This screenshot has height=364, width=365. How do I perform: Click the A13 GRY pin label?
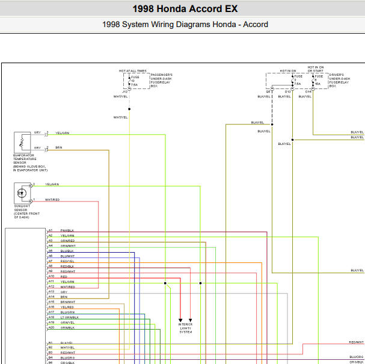[58, 292]
